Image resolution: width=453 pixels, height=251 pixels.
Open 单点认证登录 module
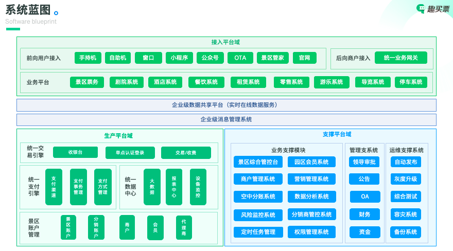click(130, 153)
